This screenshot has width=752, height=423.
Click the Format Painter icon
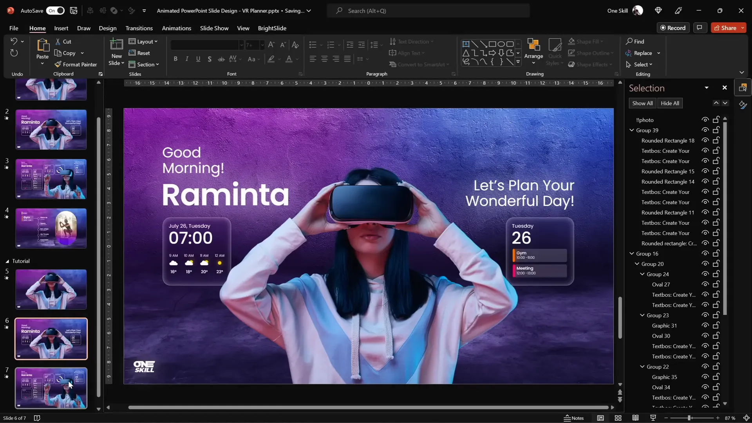pyautogui.click(x=58, y=65)
